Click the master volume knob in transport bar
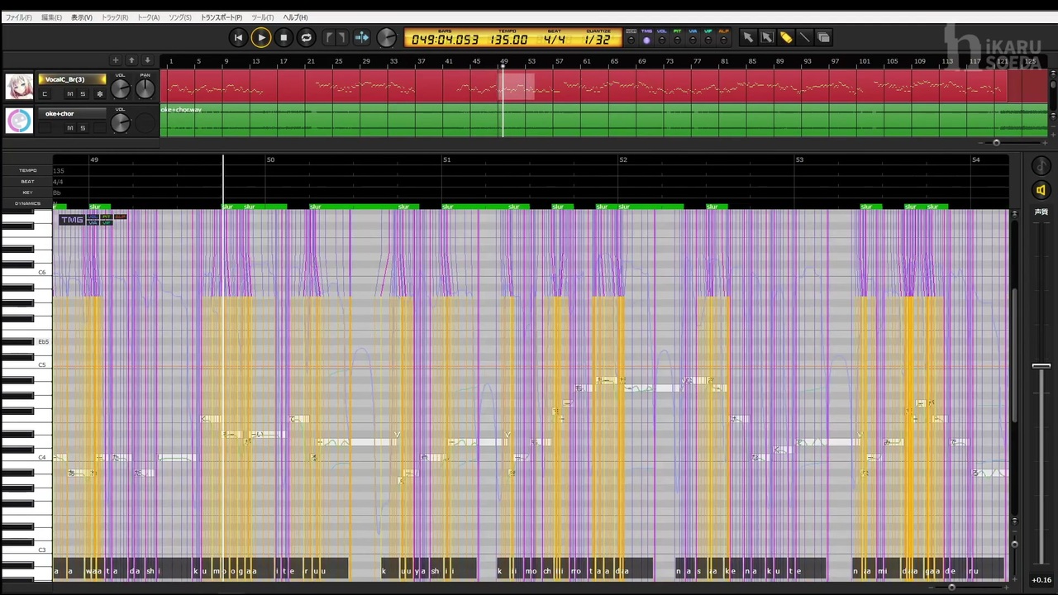 (x=386, y=37)
